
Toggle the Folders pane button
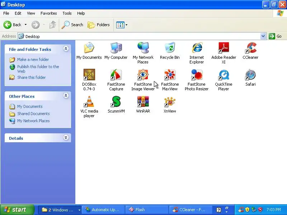tap(99, 25)
